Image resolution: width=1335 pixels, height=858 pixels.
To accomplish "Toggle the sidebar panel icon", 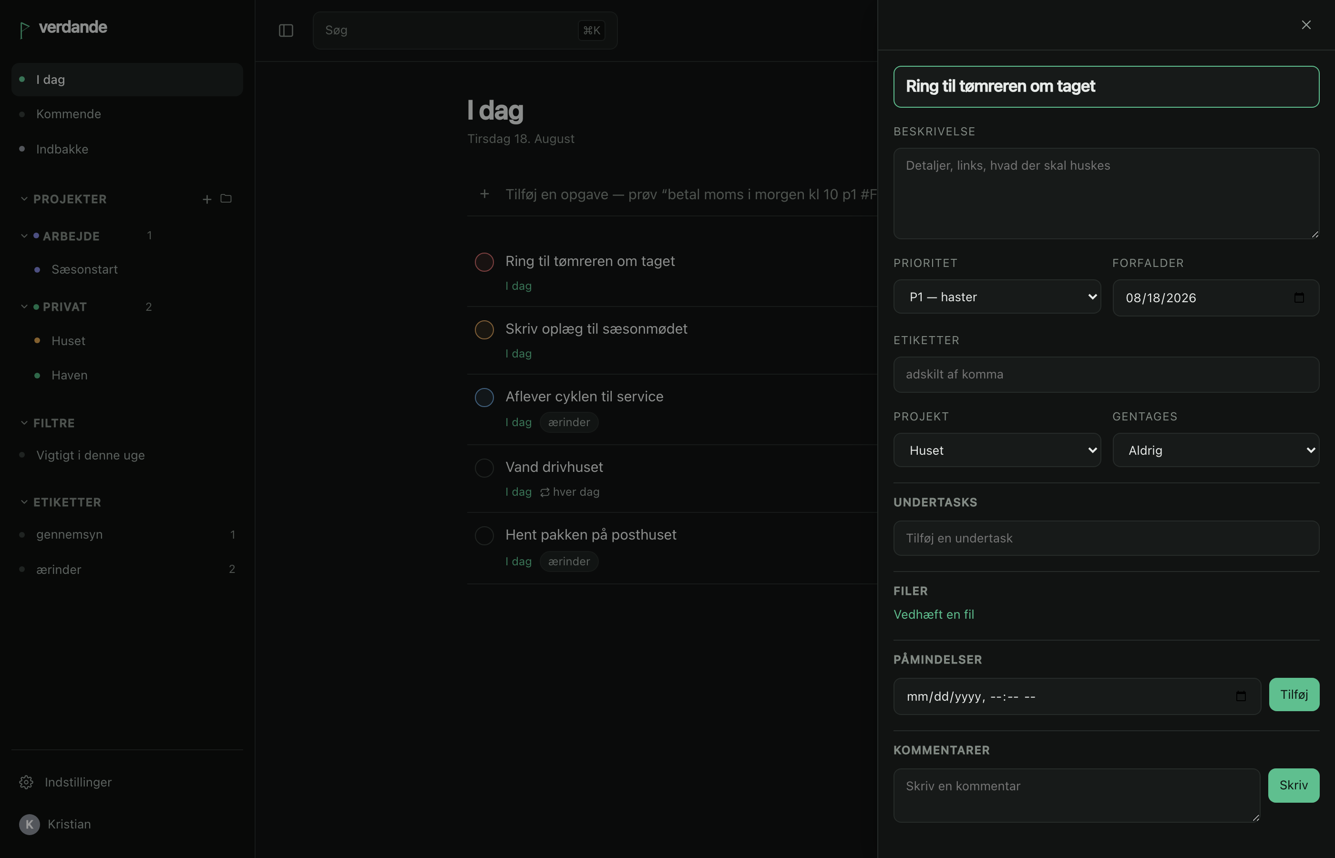I will (x=286, y=31).
